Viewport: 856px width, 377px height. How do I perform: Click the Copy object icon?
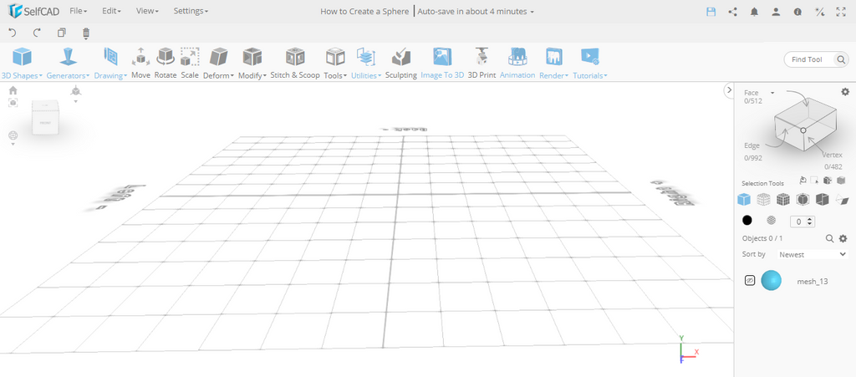coord(62,33)
